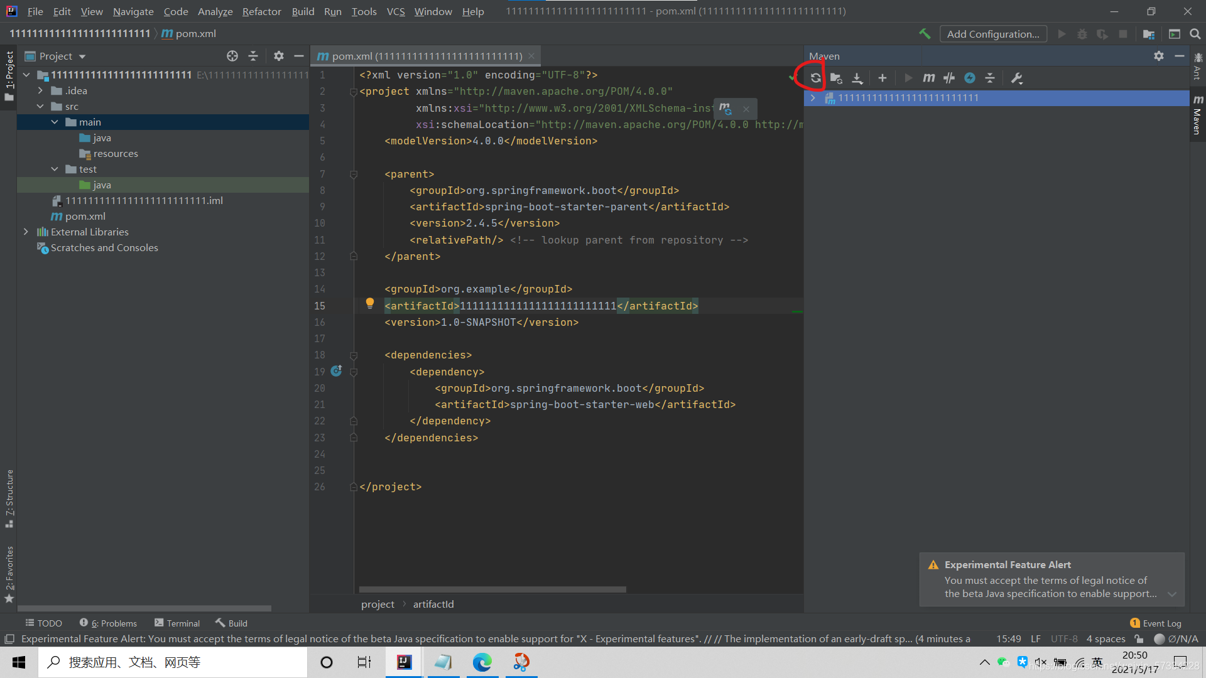Open Add Configuration dialog
Screen dimensions: 1206x678
point(993,34)
